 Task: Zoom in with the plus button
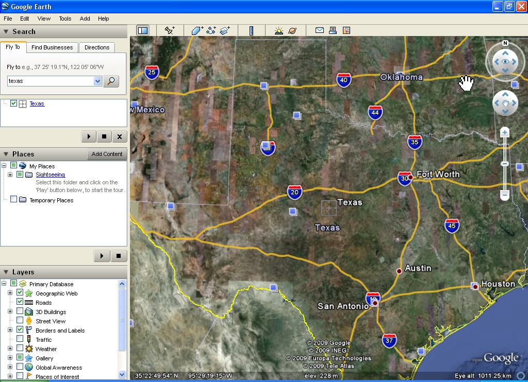(x=504, y=132)
